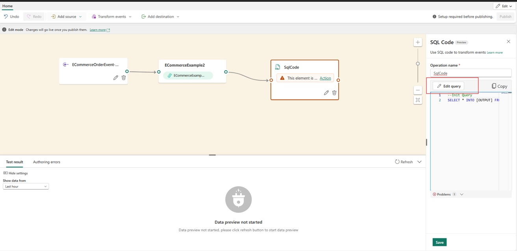Image resolution: width=517 pixels, height=251 pixels.
Task: Click the Copy icon for SQL query
Action: coord(493,86)
